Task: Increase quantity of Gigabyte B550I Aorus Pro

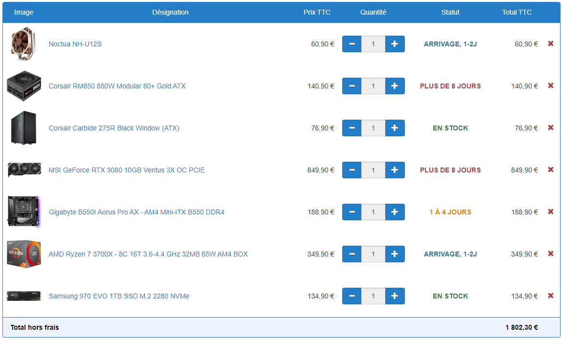Action: [395, 212]
